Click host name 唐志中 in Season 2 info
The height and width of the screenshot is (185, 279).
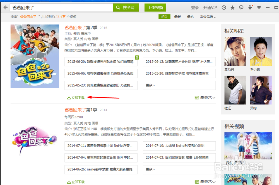(x=86, y=34)
